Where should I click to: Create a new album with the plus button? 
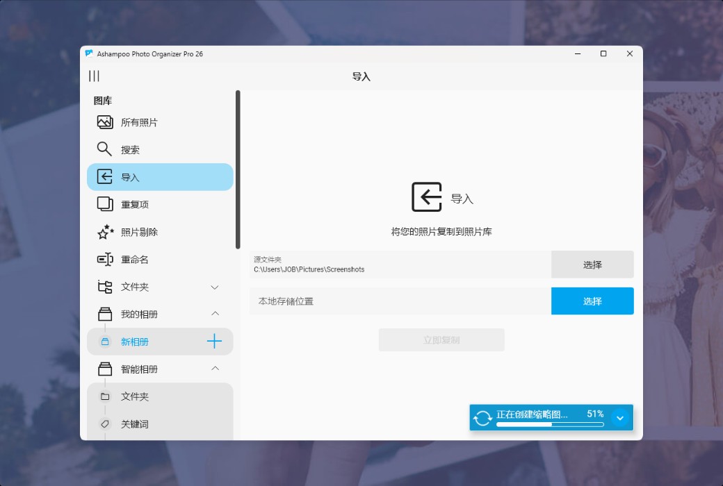click(215, 341)
